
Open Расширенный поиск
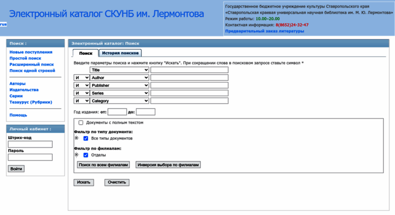[x=32, y=65]
